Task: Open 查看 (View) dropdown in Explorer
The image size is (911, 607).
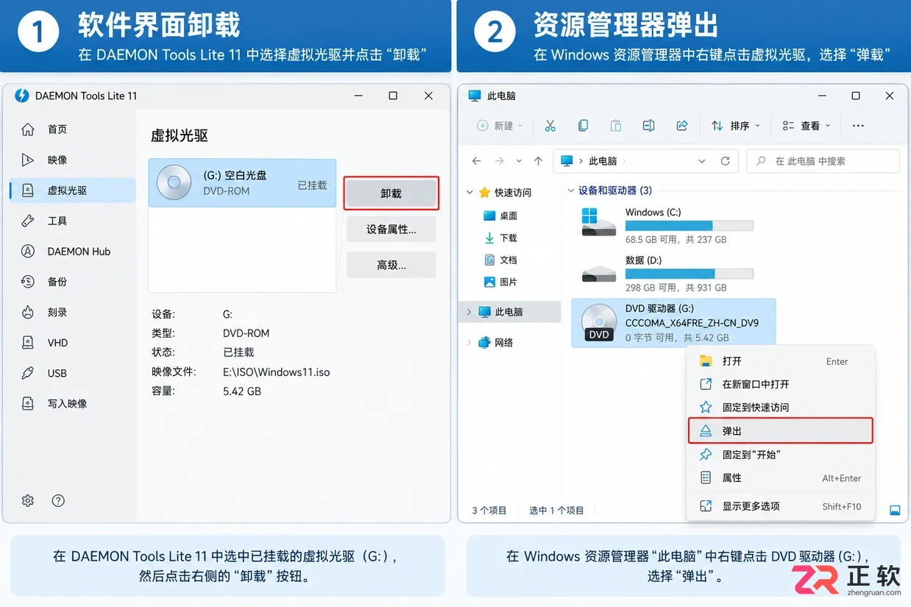Action: click(x=806, y=126)
